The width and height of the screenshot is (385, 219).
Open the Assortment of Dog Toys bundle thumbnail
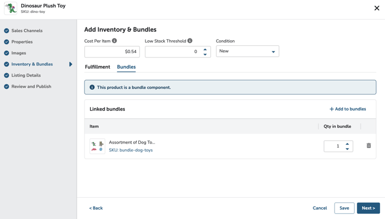(x=97, y=146)
